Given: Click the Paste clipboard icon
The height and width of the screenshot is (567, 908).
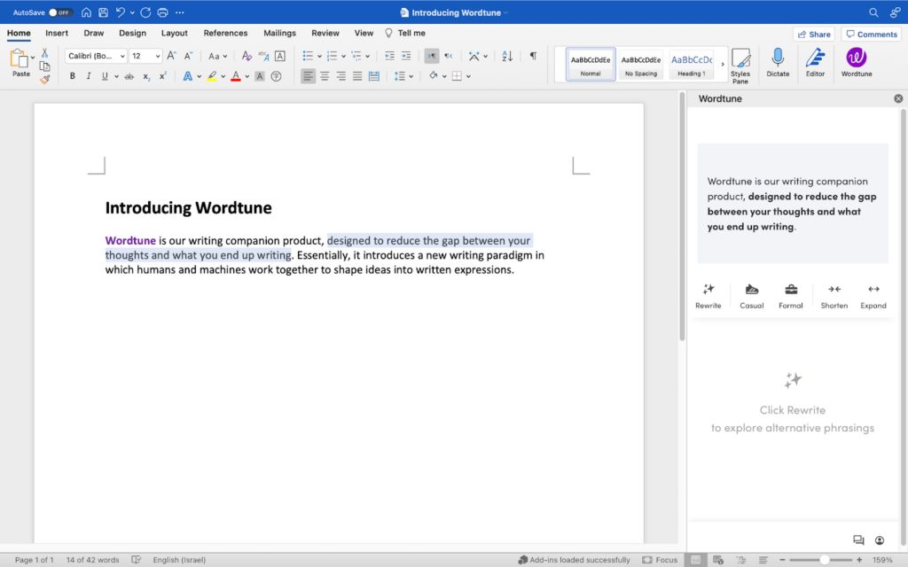Looking at the screenshot, I should (x=20, y=59).
